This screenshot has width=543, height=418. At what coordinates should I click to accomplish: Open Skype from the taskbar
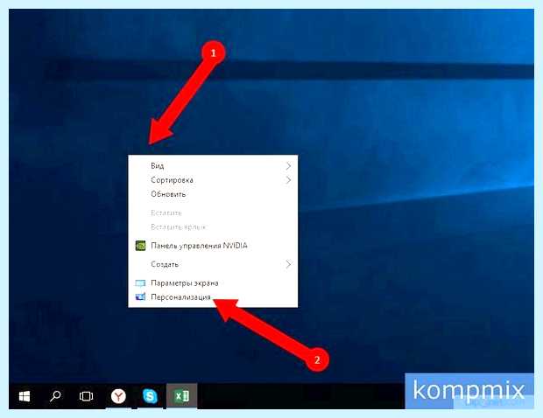pyautogui.click(x=150, y=396)
